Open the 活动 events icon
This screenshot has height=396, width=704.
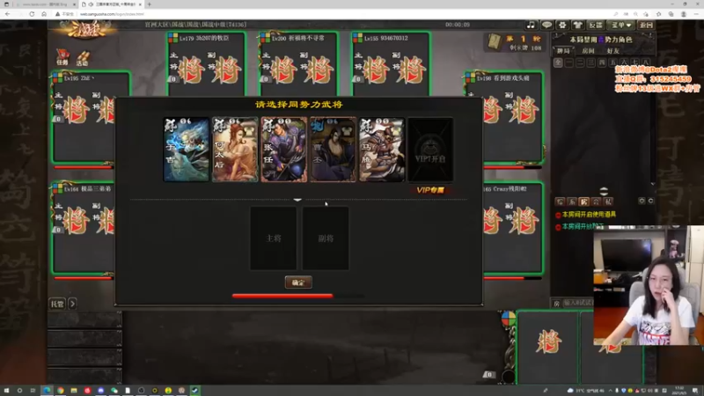[82, 58]
